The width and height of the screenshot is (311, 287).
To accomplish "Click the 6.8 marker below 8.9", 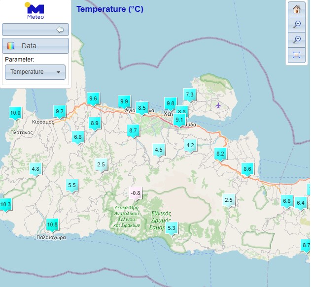I will pos(78,137).
